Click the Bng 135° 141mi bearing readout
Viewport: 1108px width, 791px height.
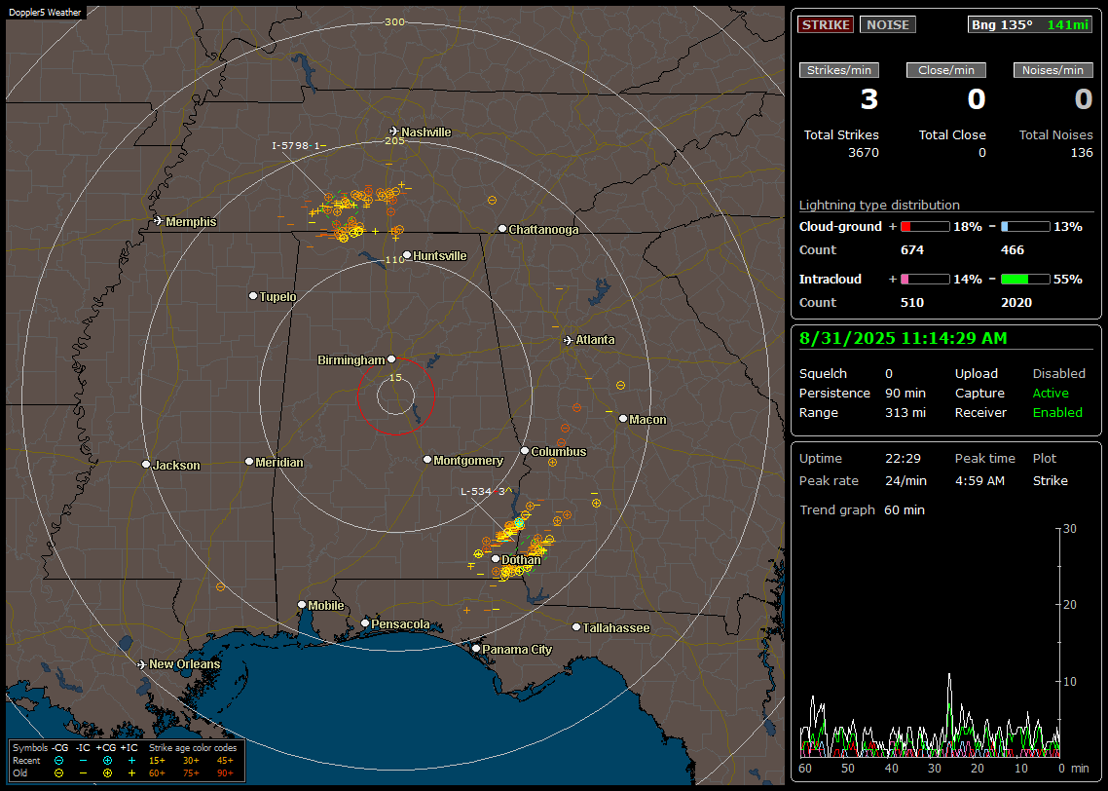(x=1030, y=24)
